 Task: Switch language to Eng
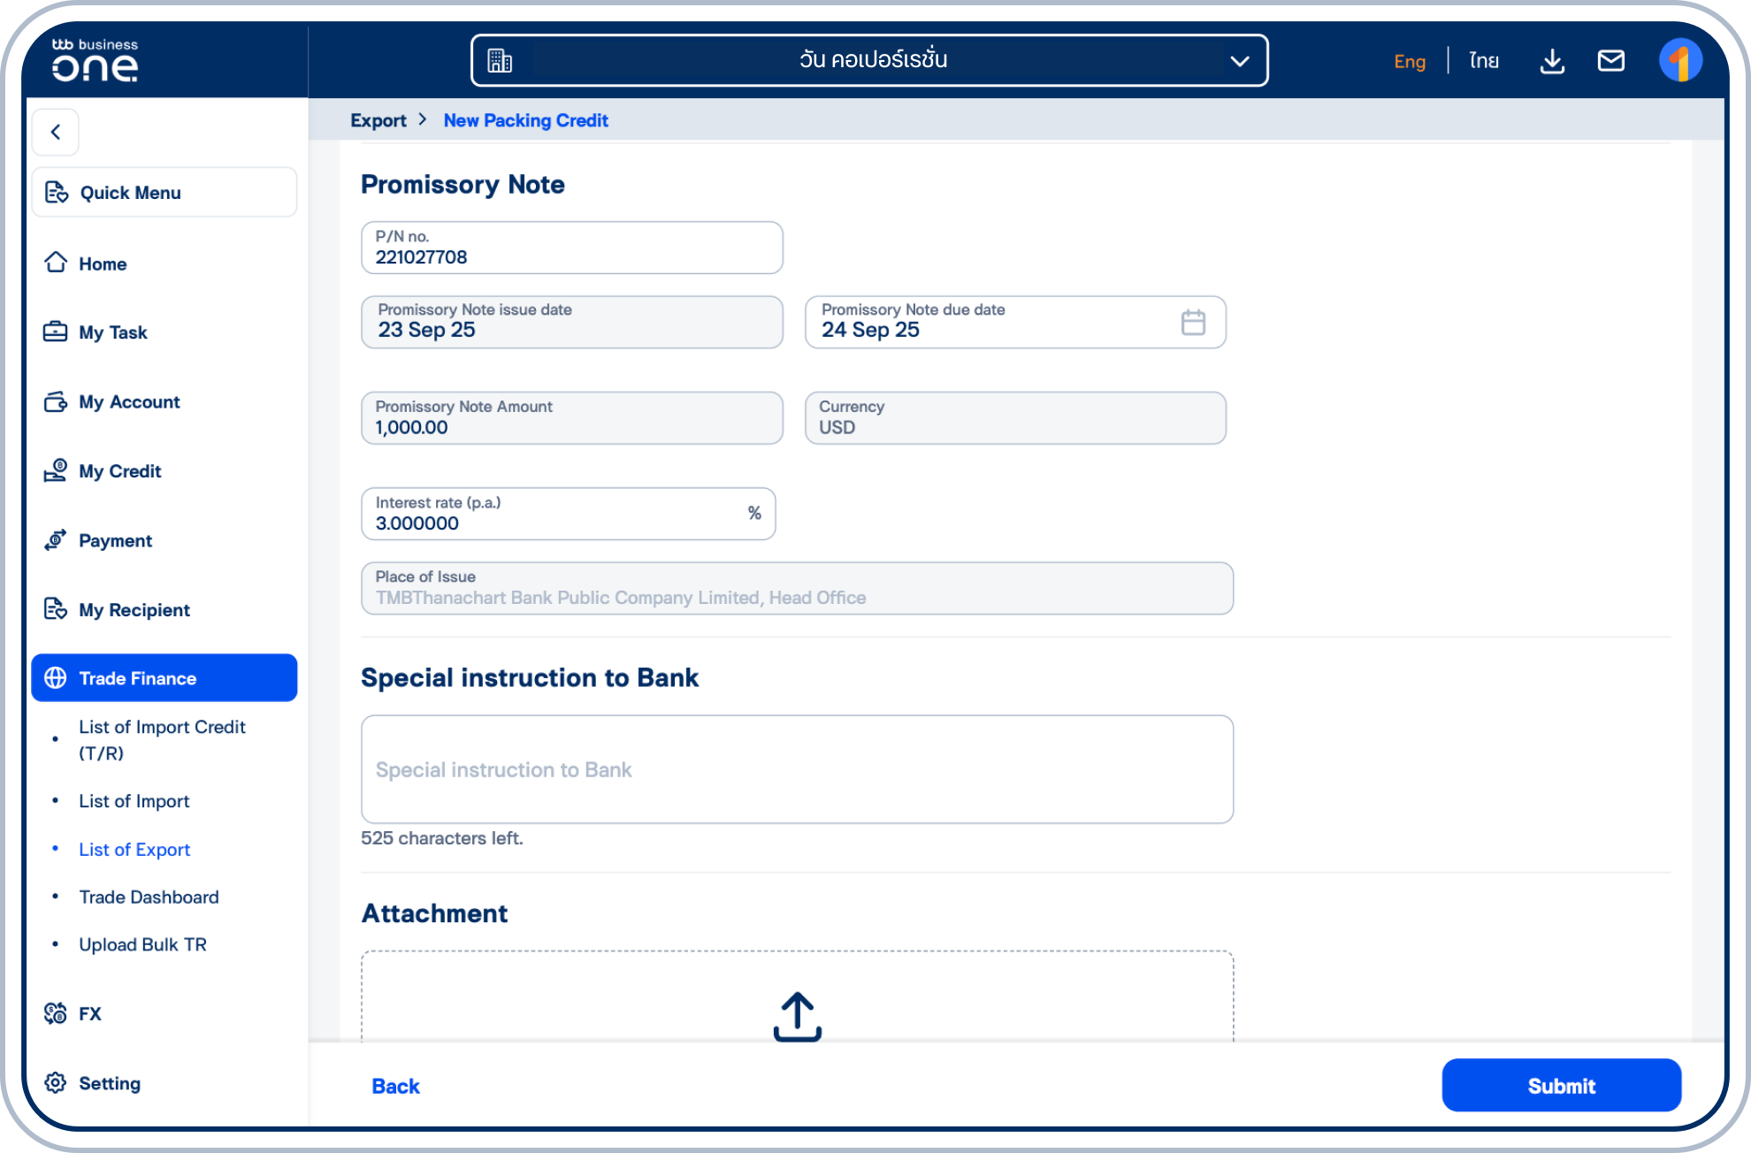pyautogui.click(x=1409, y=61)
